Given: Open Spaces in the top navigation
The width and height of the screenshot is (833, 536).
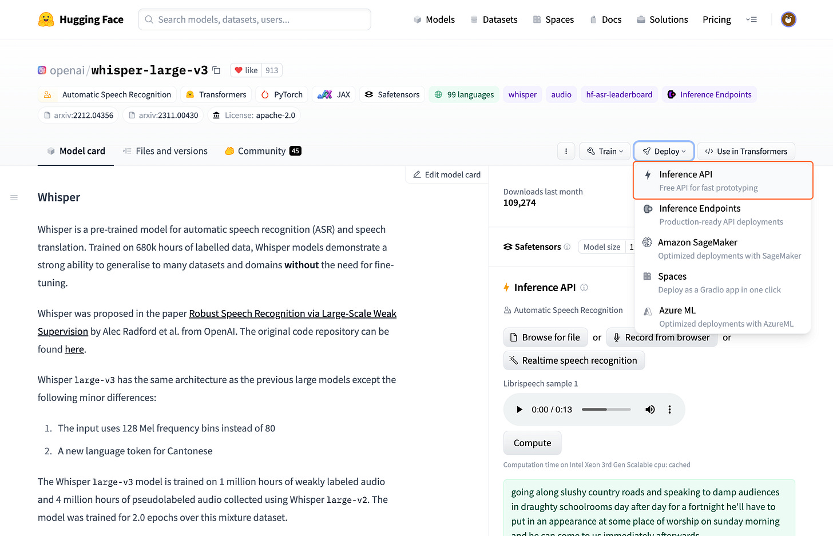Looking at the screenshot, I should [x=553, y=19].
